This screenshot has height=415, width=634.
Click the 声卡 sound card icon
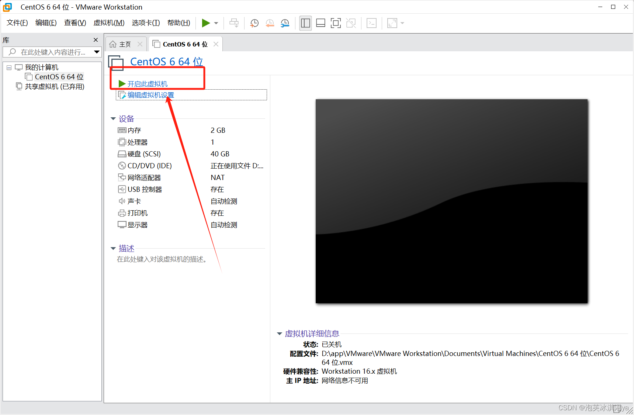point(122,201)
